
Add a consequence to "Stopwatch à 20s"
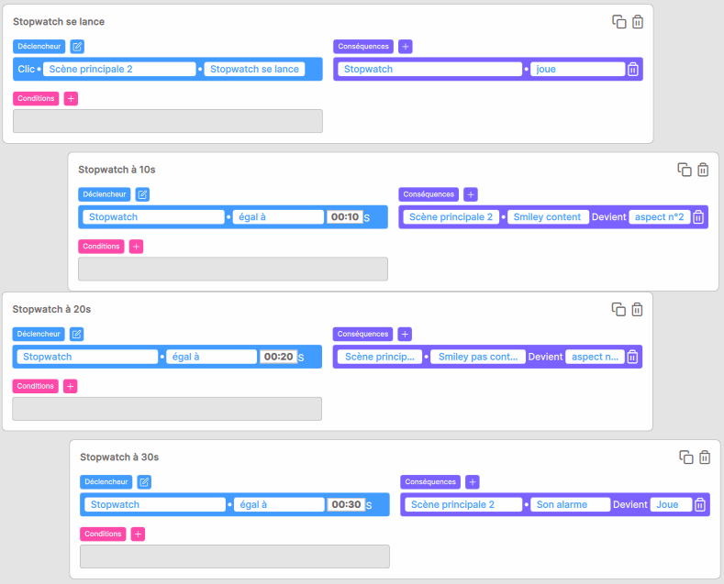[x=405, y=334]
